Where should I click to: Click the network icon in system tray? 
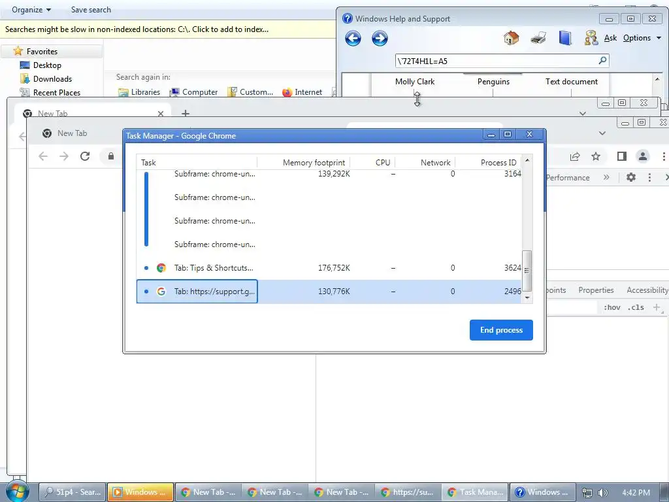tap(587, 493)
